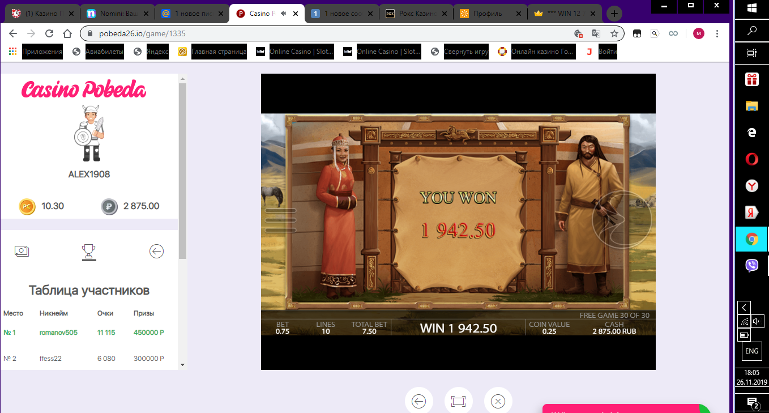769x413 pixels.
Task: Expand hidden tray icons with the taskbar chevron
Action: pos(743,307)
